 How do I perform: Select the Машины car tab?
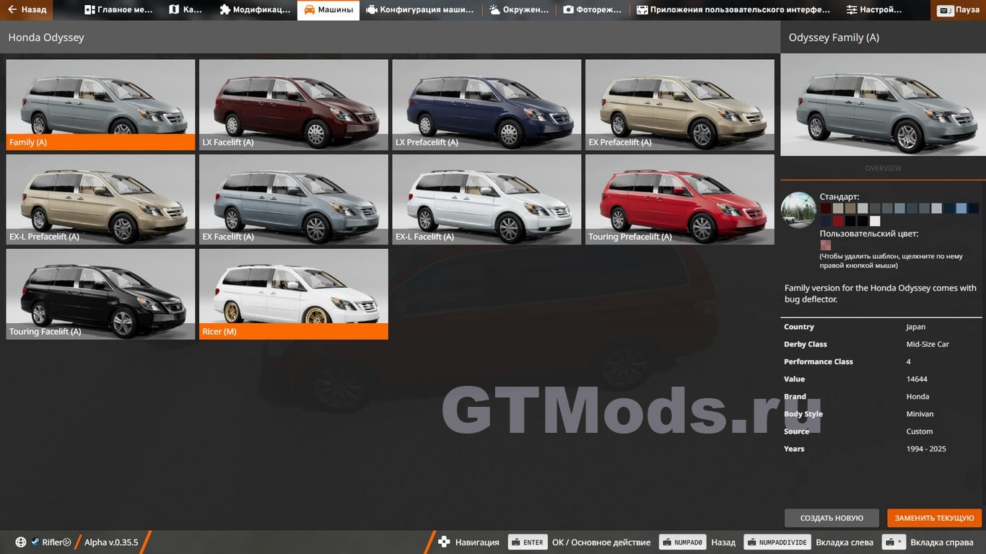pyautogui.click(x=328, y=10)
